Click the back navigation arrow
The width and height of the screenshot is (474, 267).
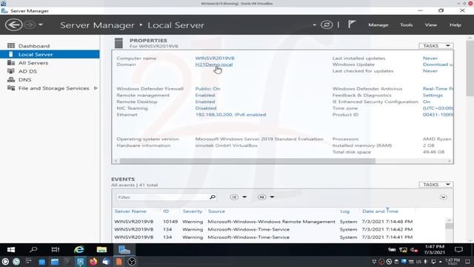click(13, 24)
